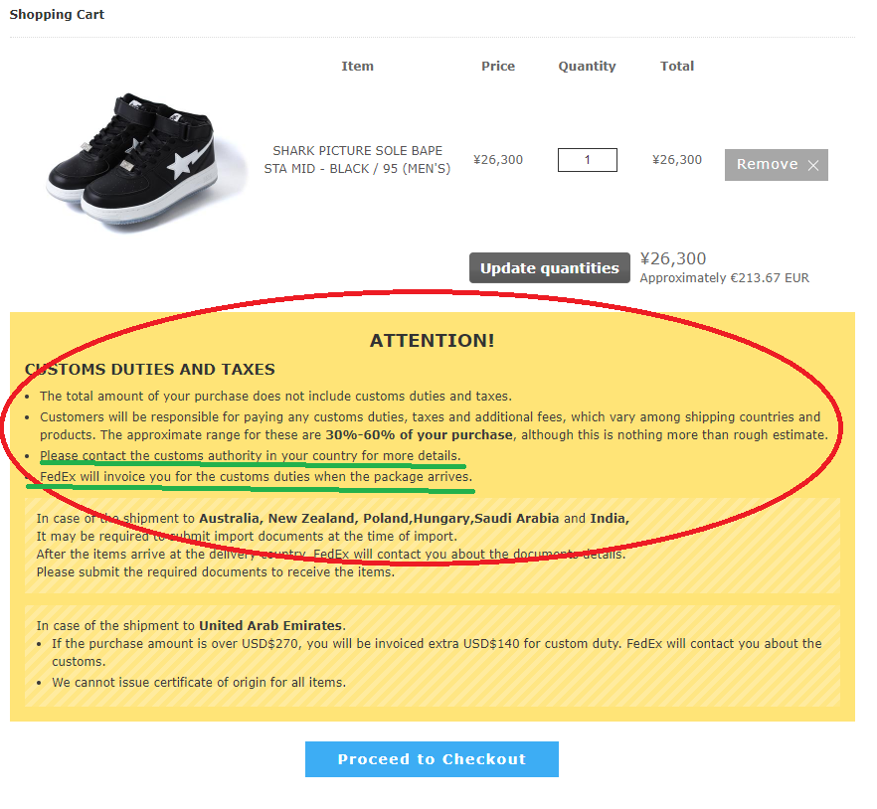The image size is (877, 809).
Task: Click the ATTENTION! heading
Action: click(432, 341)
